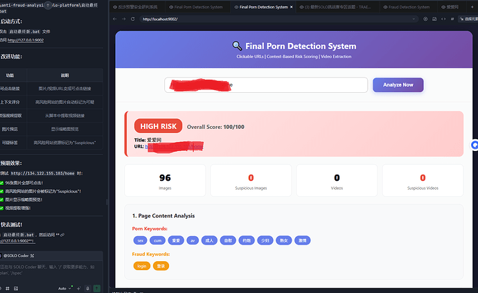This screenshot has width=478, height=293.
Task: Click the http://134.122.155.103/home test URL text
Action: point(42,173)
